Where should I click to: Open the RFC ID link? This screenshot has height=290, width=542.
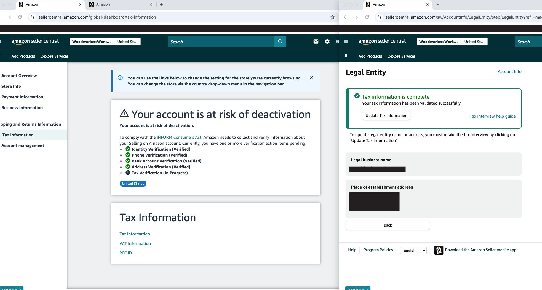click(x=126, y=253)
